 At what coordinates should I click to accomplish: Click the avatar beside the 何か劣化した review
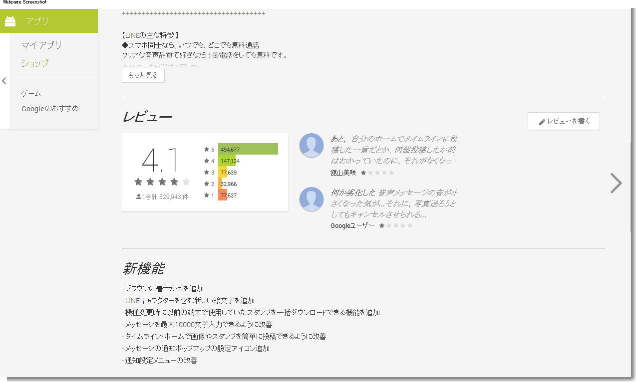[x=312, y=199]
